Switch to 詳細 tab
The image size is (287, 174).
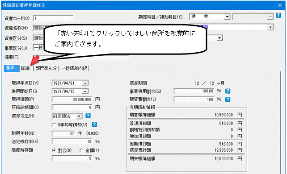(25, 68)
